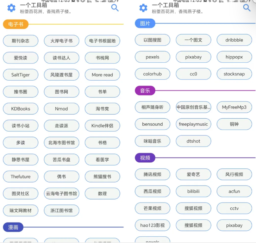Open 多读 entry
This screenshot has width=256, height=243.
20,143
